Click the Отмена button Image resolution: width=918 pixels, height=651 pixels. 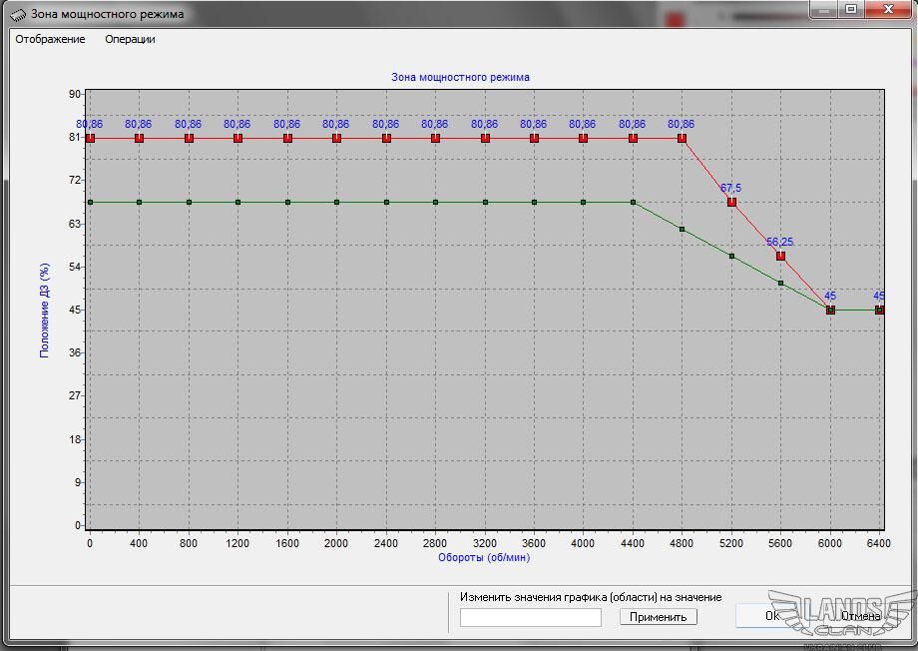pos(860,616)
